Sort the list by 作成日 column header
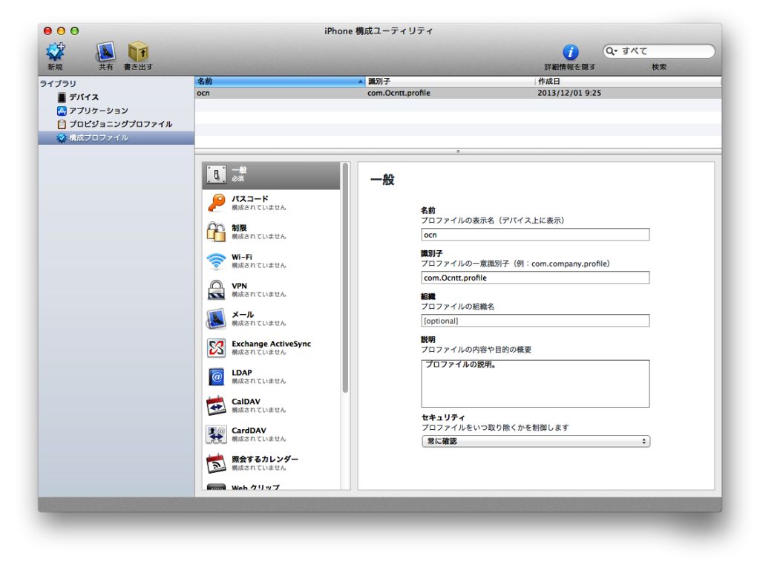760x565 pixels. 628,82
